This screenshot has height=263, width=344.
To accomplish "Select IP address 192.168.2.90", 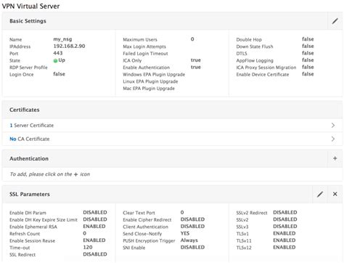I will (x=69, y=46).
